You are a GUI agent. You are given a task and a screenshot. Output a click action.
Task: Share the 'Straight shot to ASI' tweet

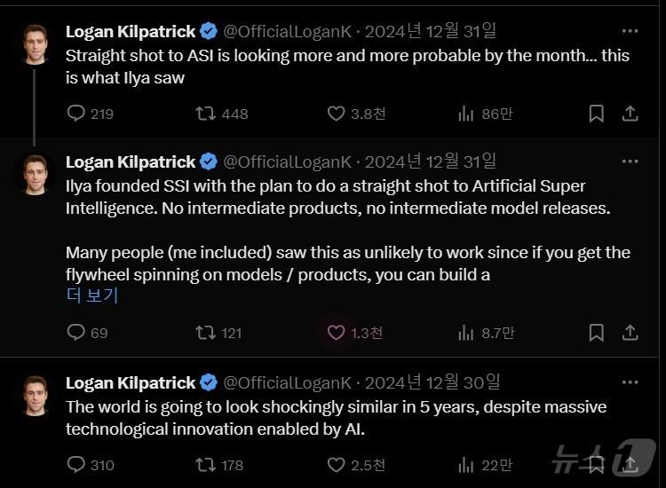coord(630,114)
